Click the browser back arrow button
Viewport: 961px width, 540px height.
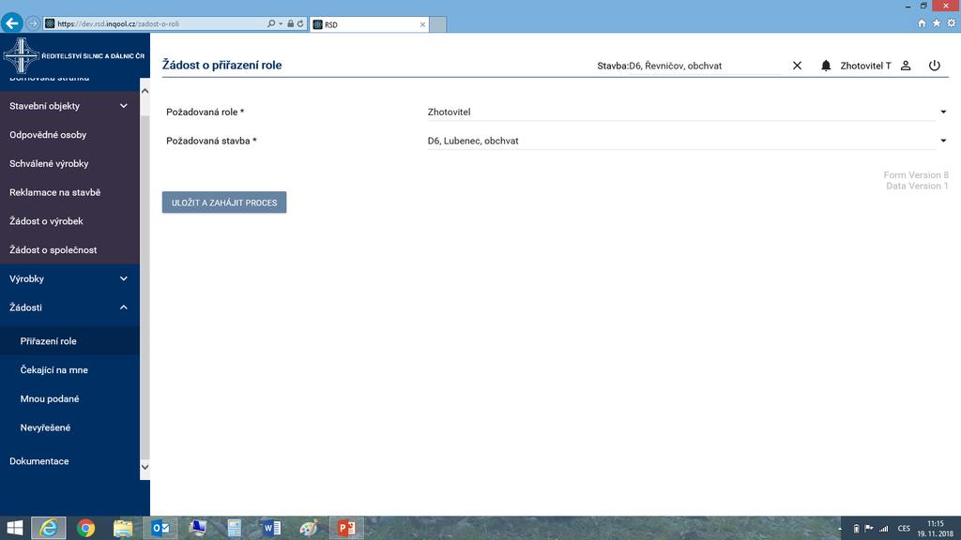11,23
